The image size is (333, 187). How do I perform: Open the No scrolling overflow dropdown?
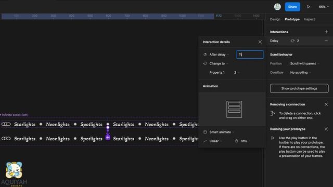301,73
